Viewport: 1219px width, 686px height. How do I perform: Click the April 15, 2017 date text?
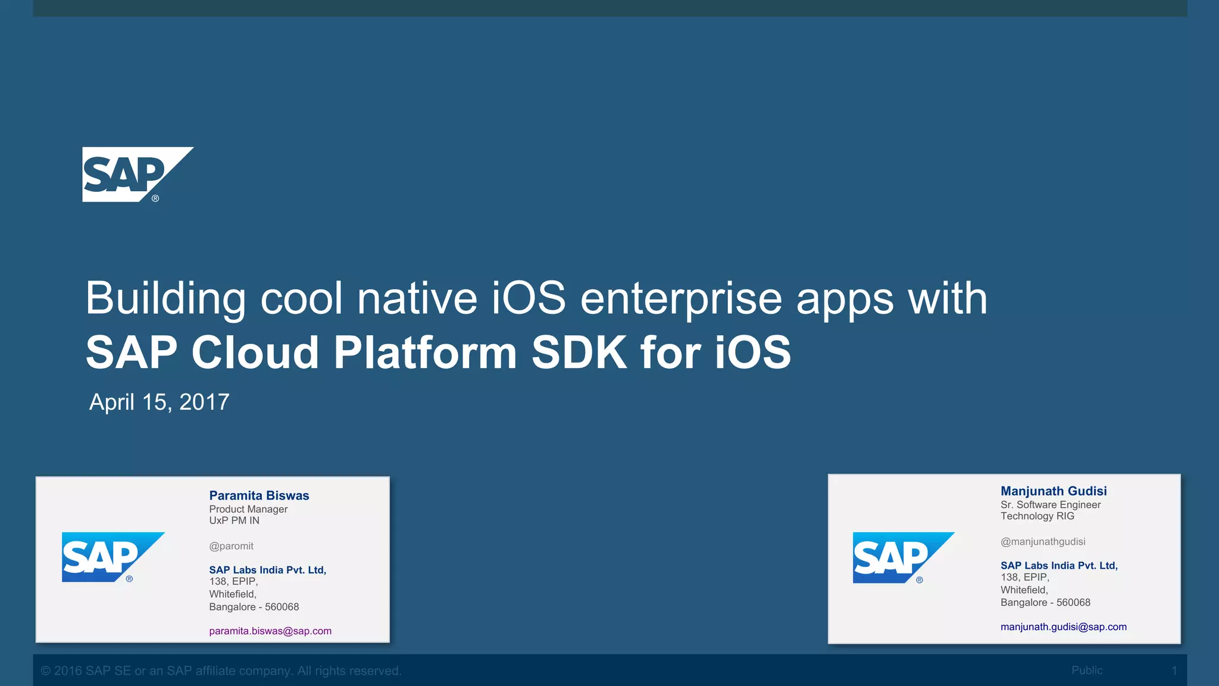coord(159,402)
